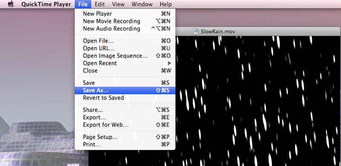Click the Print… menu item
341x166 pixels.
pos(125,144)
